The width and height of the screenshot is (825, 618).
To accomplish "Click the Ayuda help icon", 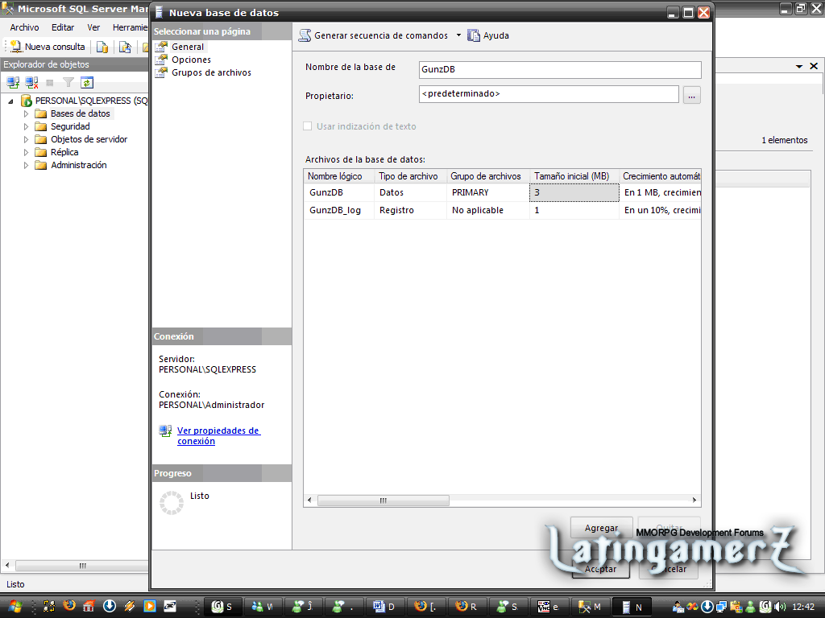I will tap(474, 35).
